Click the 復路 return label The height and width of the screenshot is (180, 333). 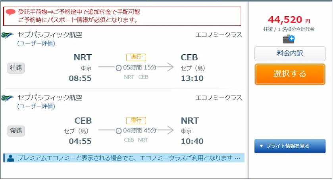coord(16,130)
